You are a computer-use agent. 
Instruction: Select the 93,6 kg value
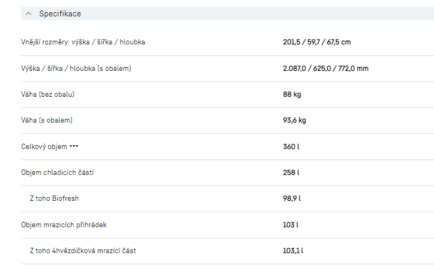294,120
